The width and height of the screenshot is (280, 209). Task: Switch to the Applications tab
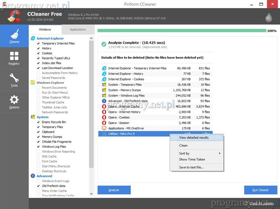[x=78, y=30]
